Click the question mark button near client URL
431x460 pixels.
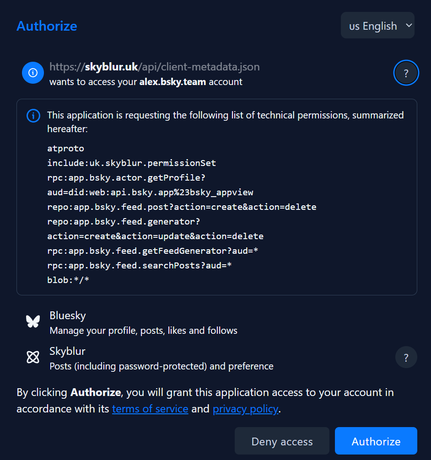(x=406, y=73)
